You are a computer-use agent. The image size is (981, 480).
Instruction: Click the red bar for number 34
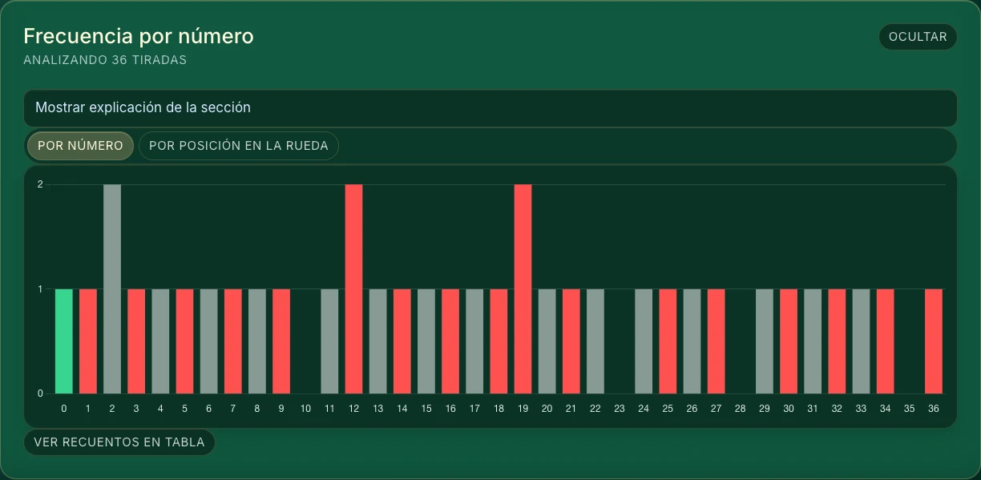tap(885, 341)
